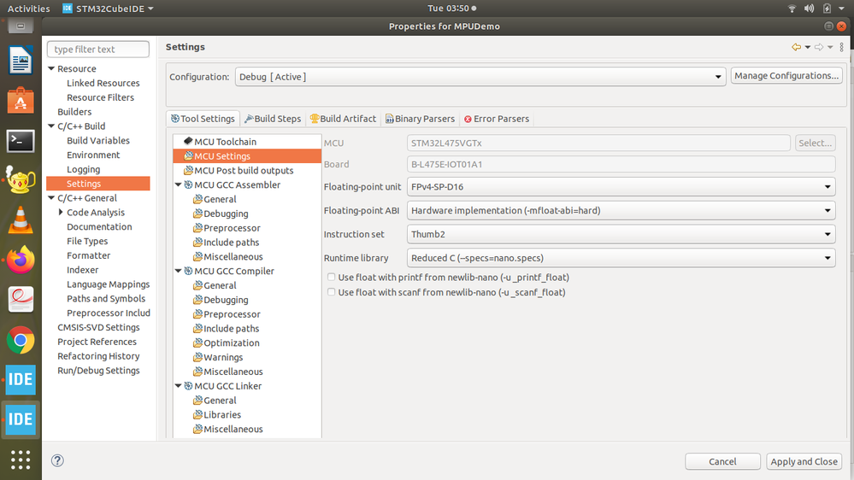Open Linked Resources properties page

point(103,83)
